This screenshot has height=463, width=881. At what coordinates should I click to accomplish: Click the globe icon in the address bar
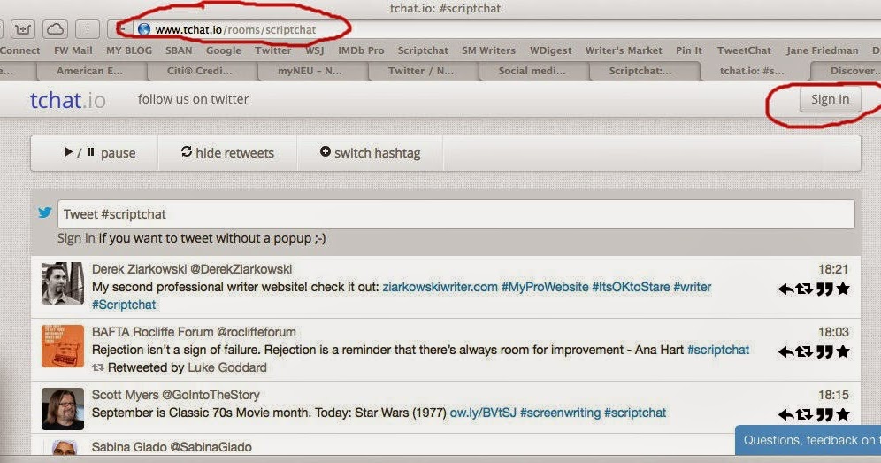click(x=144, y=29)
